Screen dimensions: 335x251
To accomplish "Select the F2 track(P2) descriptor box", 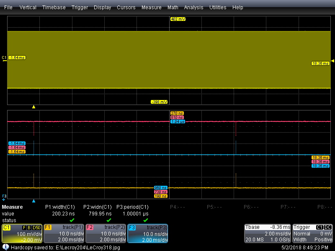I will coord(106,233).
